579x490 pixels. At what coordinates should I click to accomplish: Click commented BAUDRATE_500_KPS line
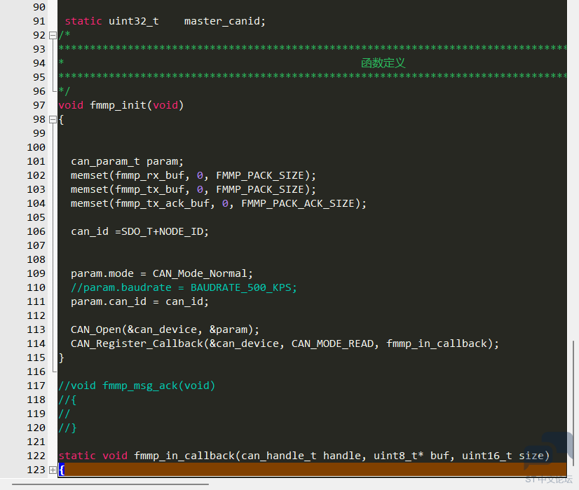(x=184, y=287)
